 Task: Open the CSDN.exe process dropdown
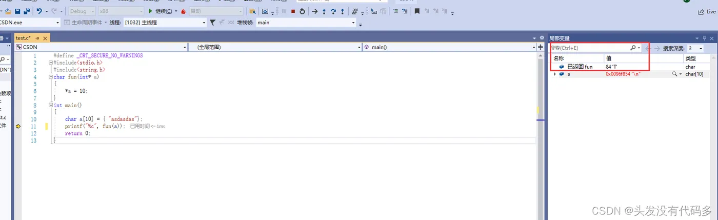pos(30,23)
